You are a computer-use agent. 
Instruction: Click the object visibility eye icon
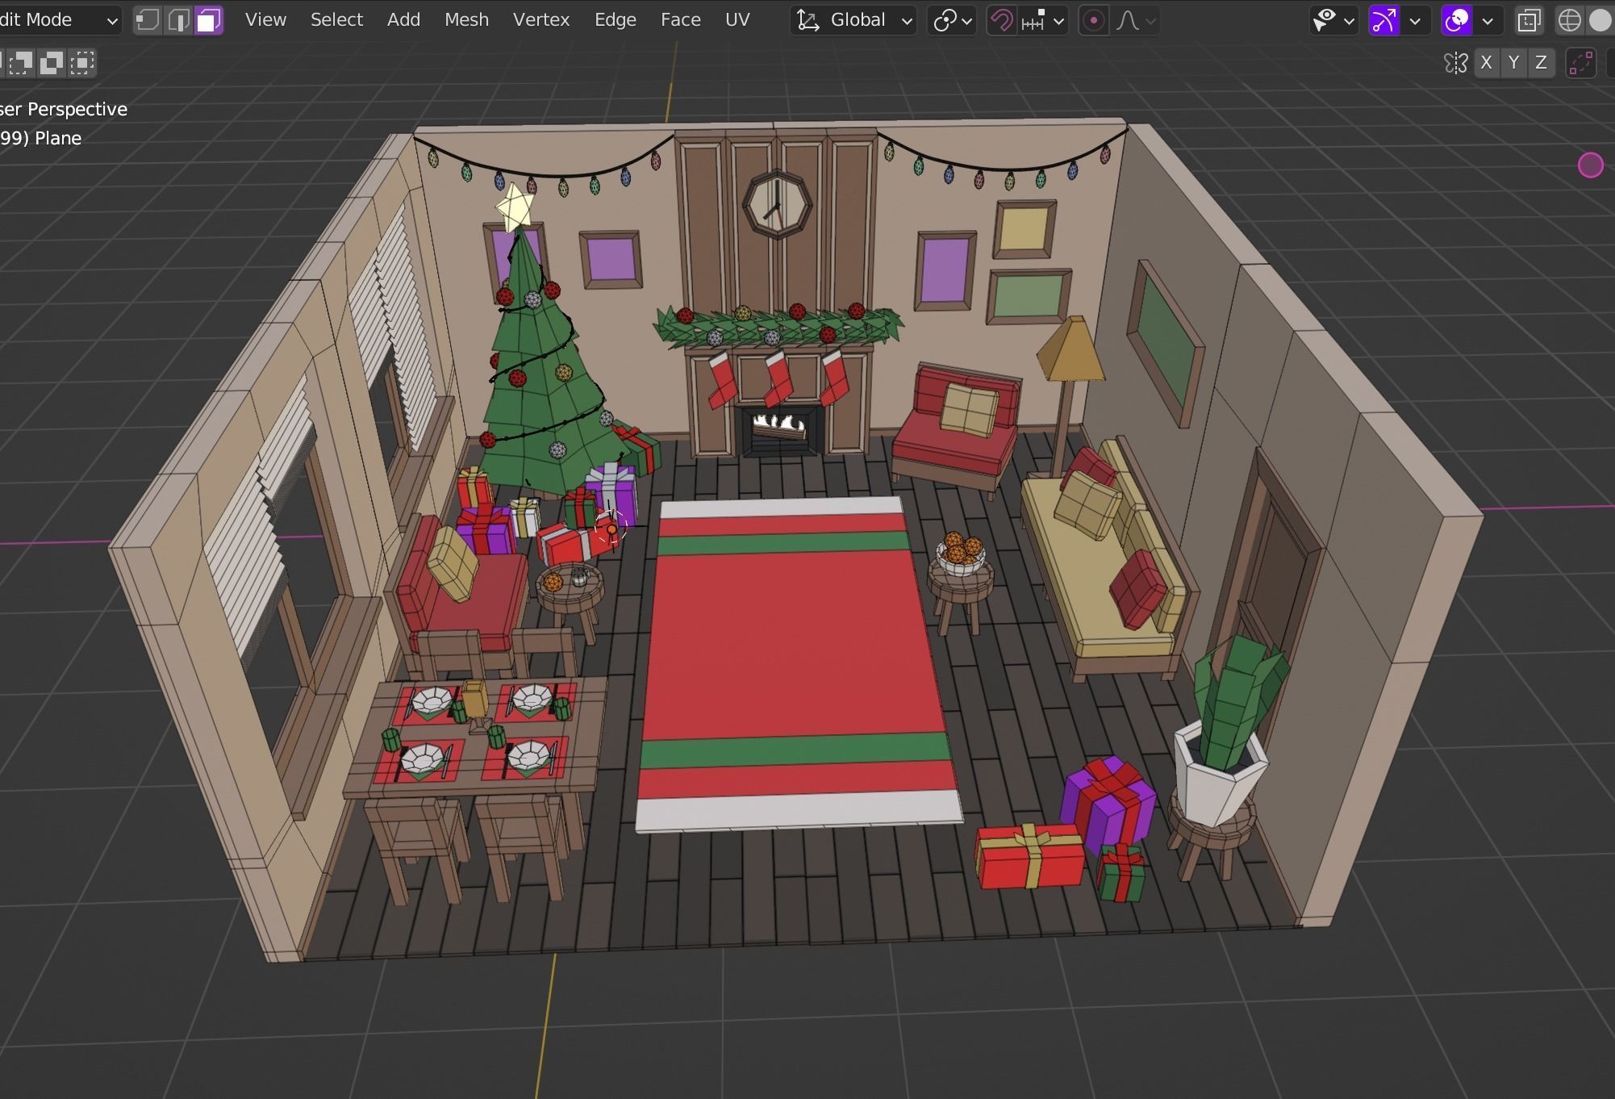click(x=1324, y=20)
